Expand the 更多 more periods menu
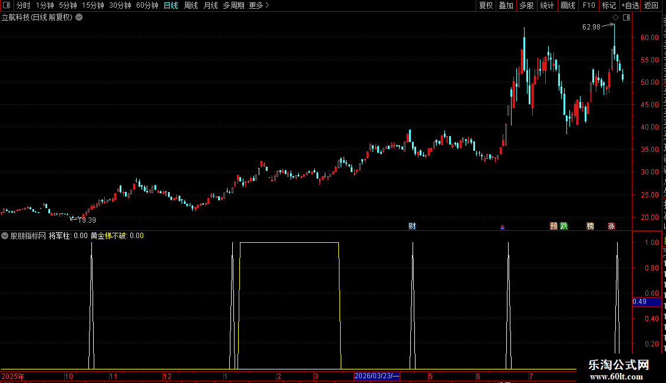 (259, 5)
